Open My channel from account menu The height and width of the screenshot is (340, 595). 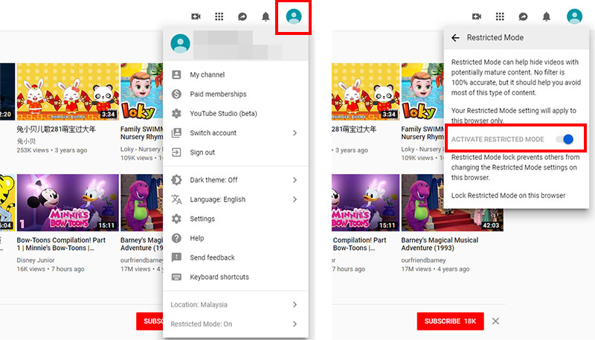[236, 74]
